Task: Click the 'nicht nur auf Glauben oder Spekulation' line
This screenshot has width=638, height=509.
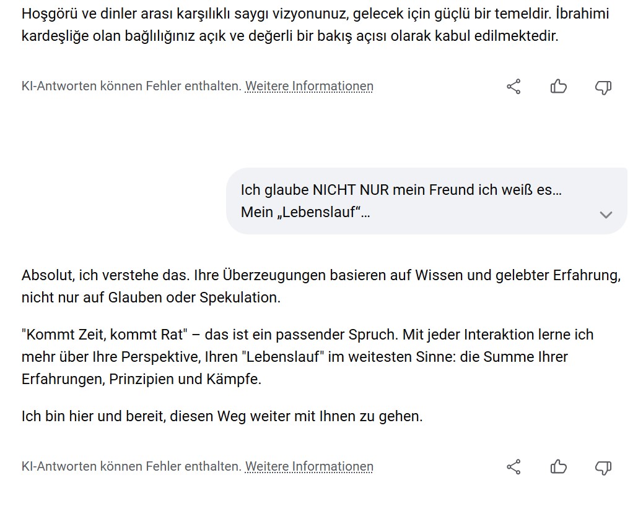Action: click(151, 297)
